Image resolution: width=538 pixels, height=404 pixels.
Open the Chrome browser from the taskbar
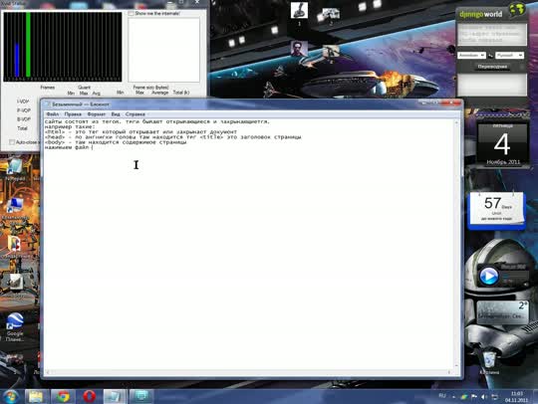coord(63,396)
